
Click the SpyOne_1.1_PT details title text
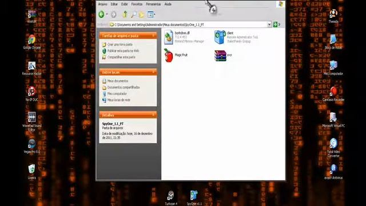pyautogui.click(x=113, y=124)
